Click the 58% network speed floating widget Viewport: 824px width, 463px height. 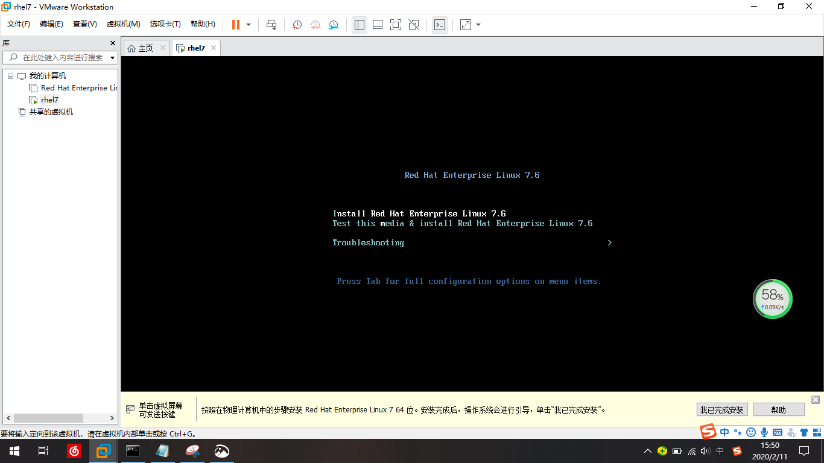click(773, 299)
